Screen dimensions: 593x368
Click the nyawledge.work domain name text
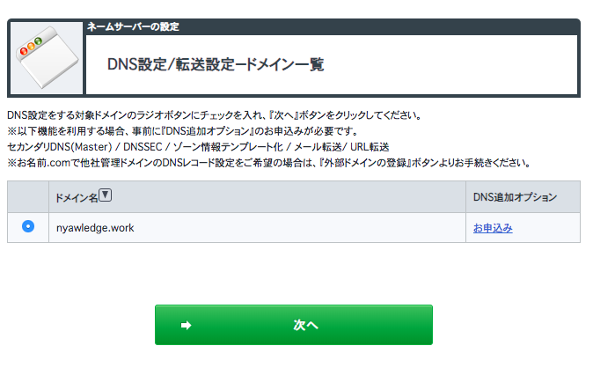click(x=95, y=228)
